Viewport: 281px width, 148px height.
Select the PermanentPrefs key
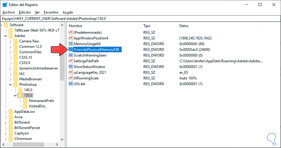point(41,101)
